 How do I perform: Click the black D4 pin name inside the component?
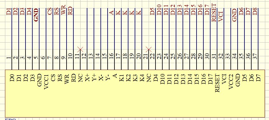(156, 78)
